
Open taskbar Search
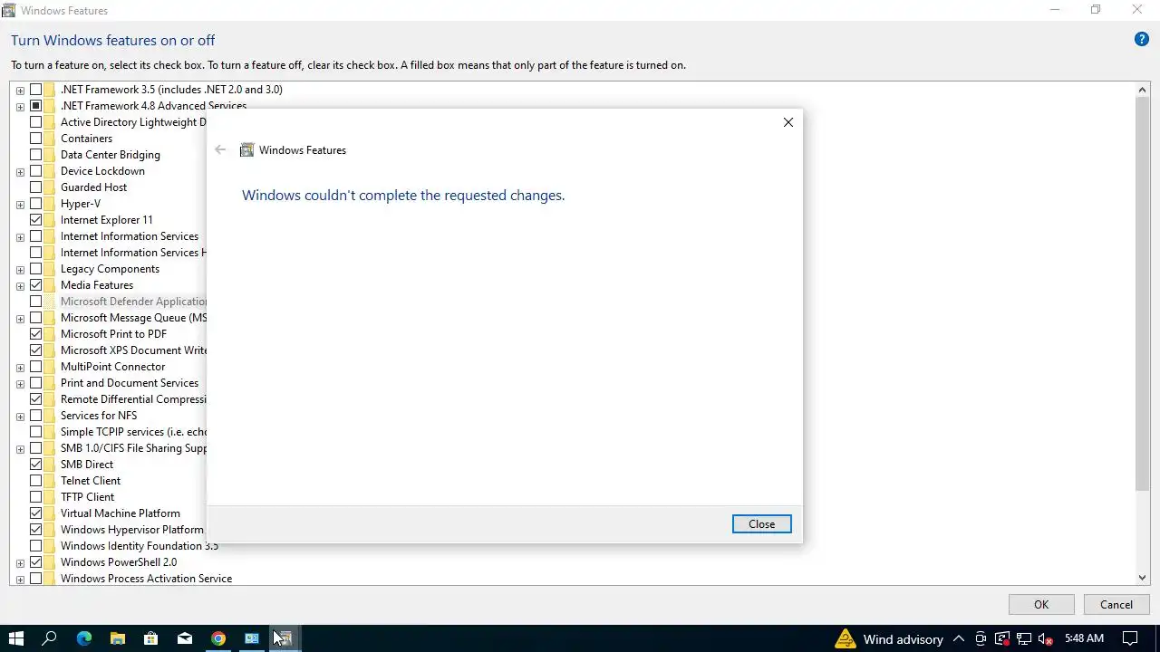(x=50, y=638)
